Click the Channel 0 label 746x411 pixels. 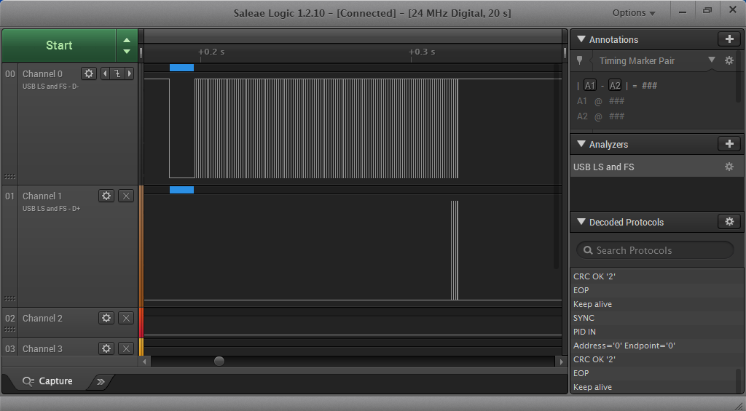click(42, 73)
